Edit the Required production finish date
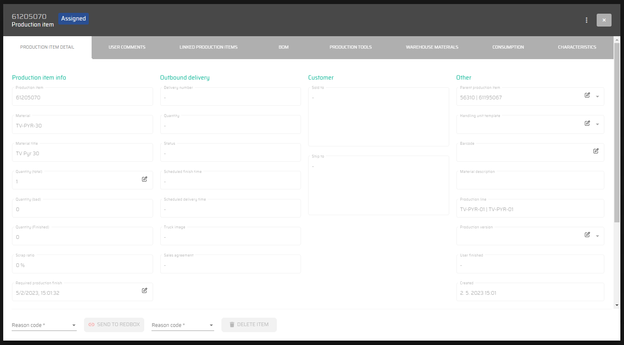Screen dimensions: 624x345 tap(144, 291)
